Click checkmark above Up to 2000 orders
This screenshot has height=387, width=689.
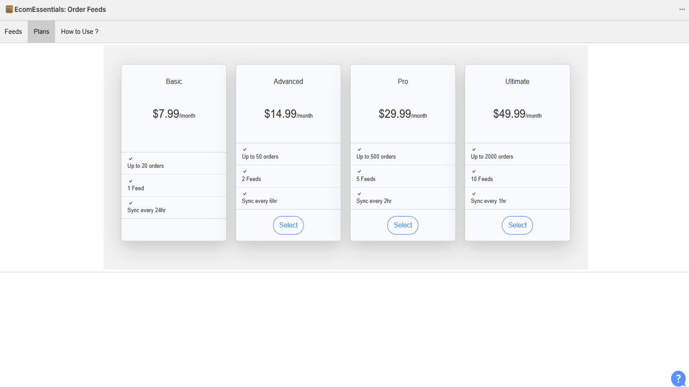[x=474, y=150]
